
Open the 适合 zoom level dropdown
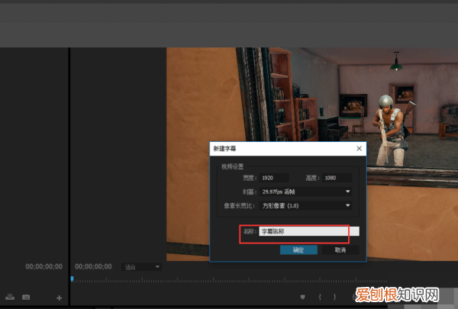coord(141,267)
